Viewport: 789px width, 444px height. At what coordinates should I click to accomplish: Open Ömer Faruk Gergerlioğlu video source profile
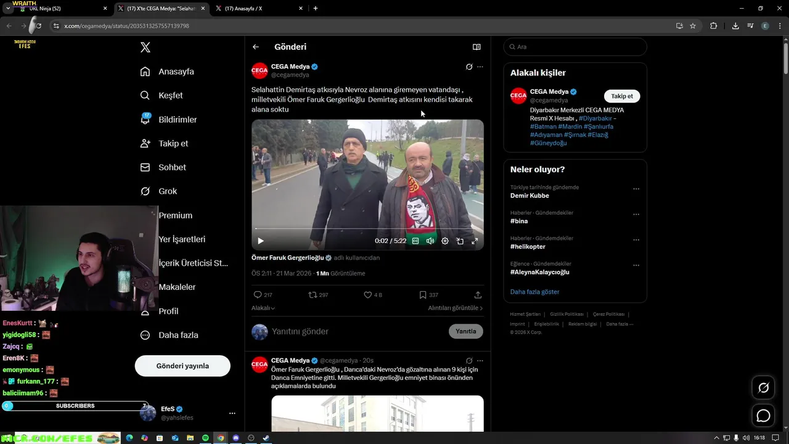click(287, 258)
